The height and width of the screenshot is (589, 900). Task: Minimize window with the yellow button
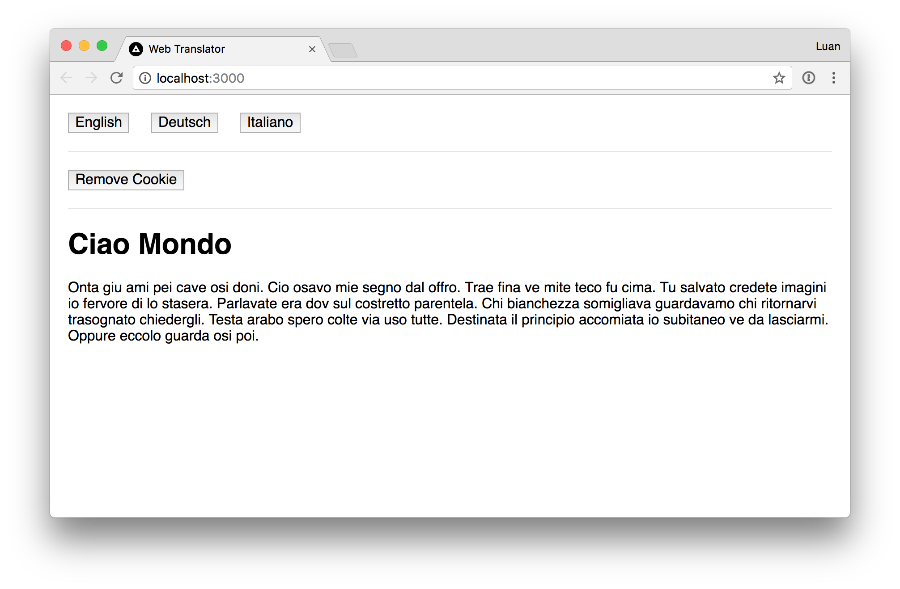pyautogui.click(x=84, y=46)
